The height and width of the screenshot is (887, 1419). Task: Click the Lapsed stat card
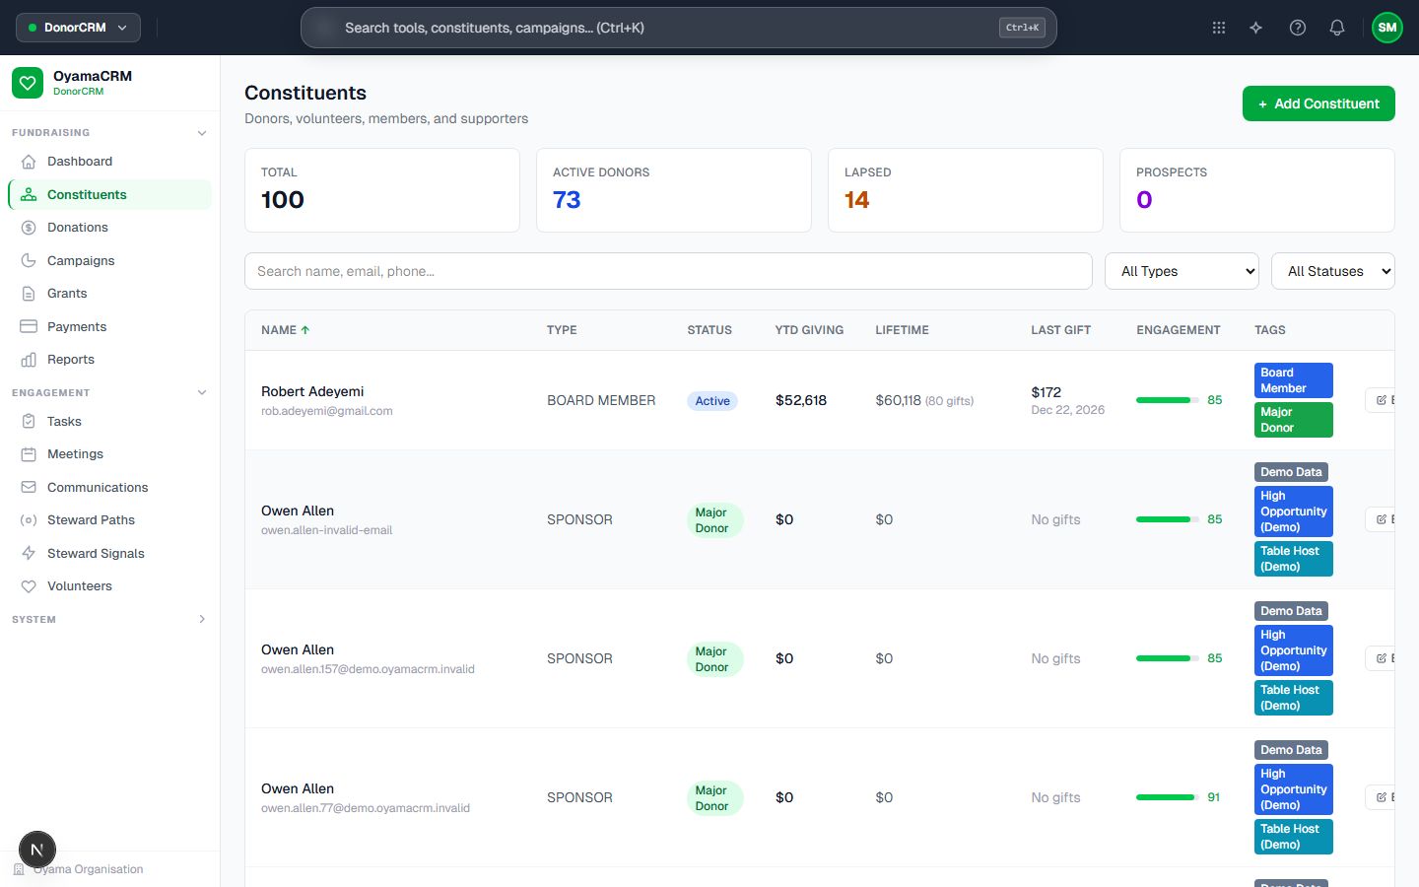coord(966,190)
